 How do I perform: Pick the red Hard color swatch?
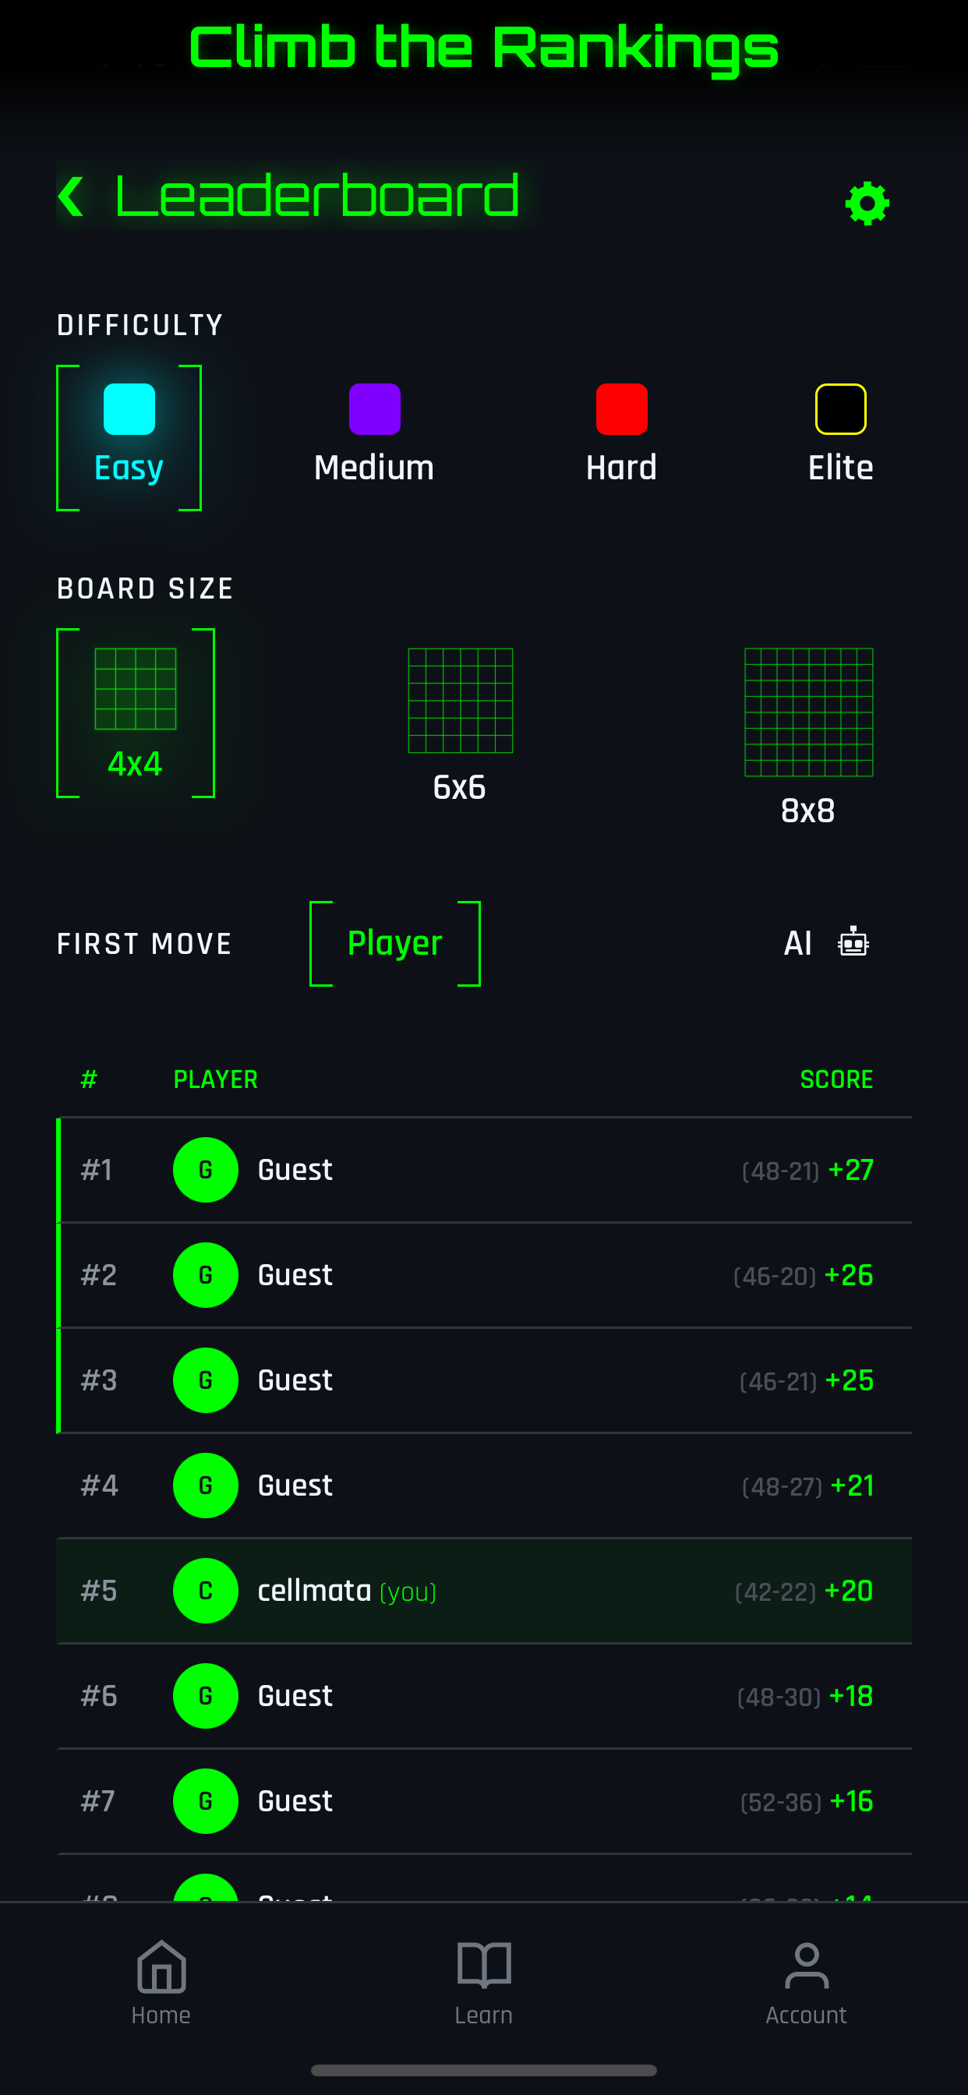(x=620, y=409)
